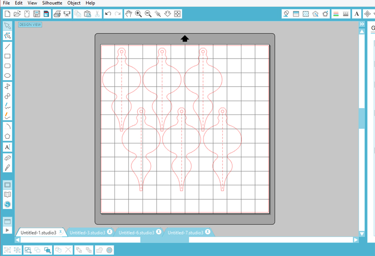Select the Draw an Ellipse tool

coord(7,75)
